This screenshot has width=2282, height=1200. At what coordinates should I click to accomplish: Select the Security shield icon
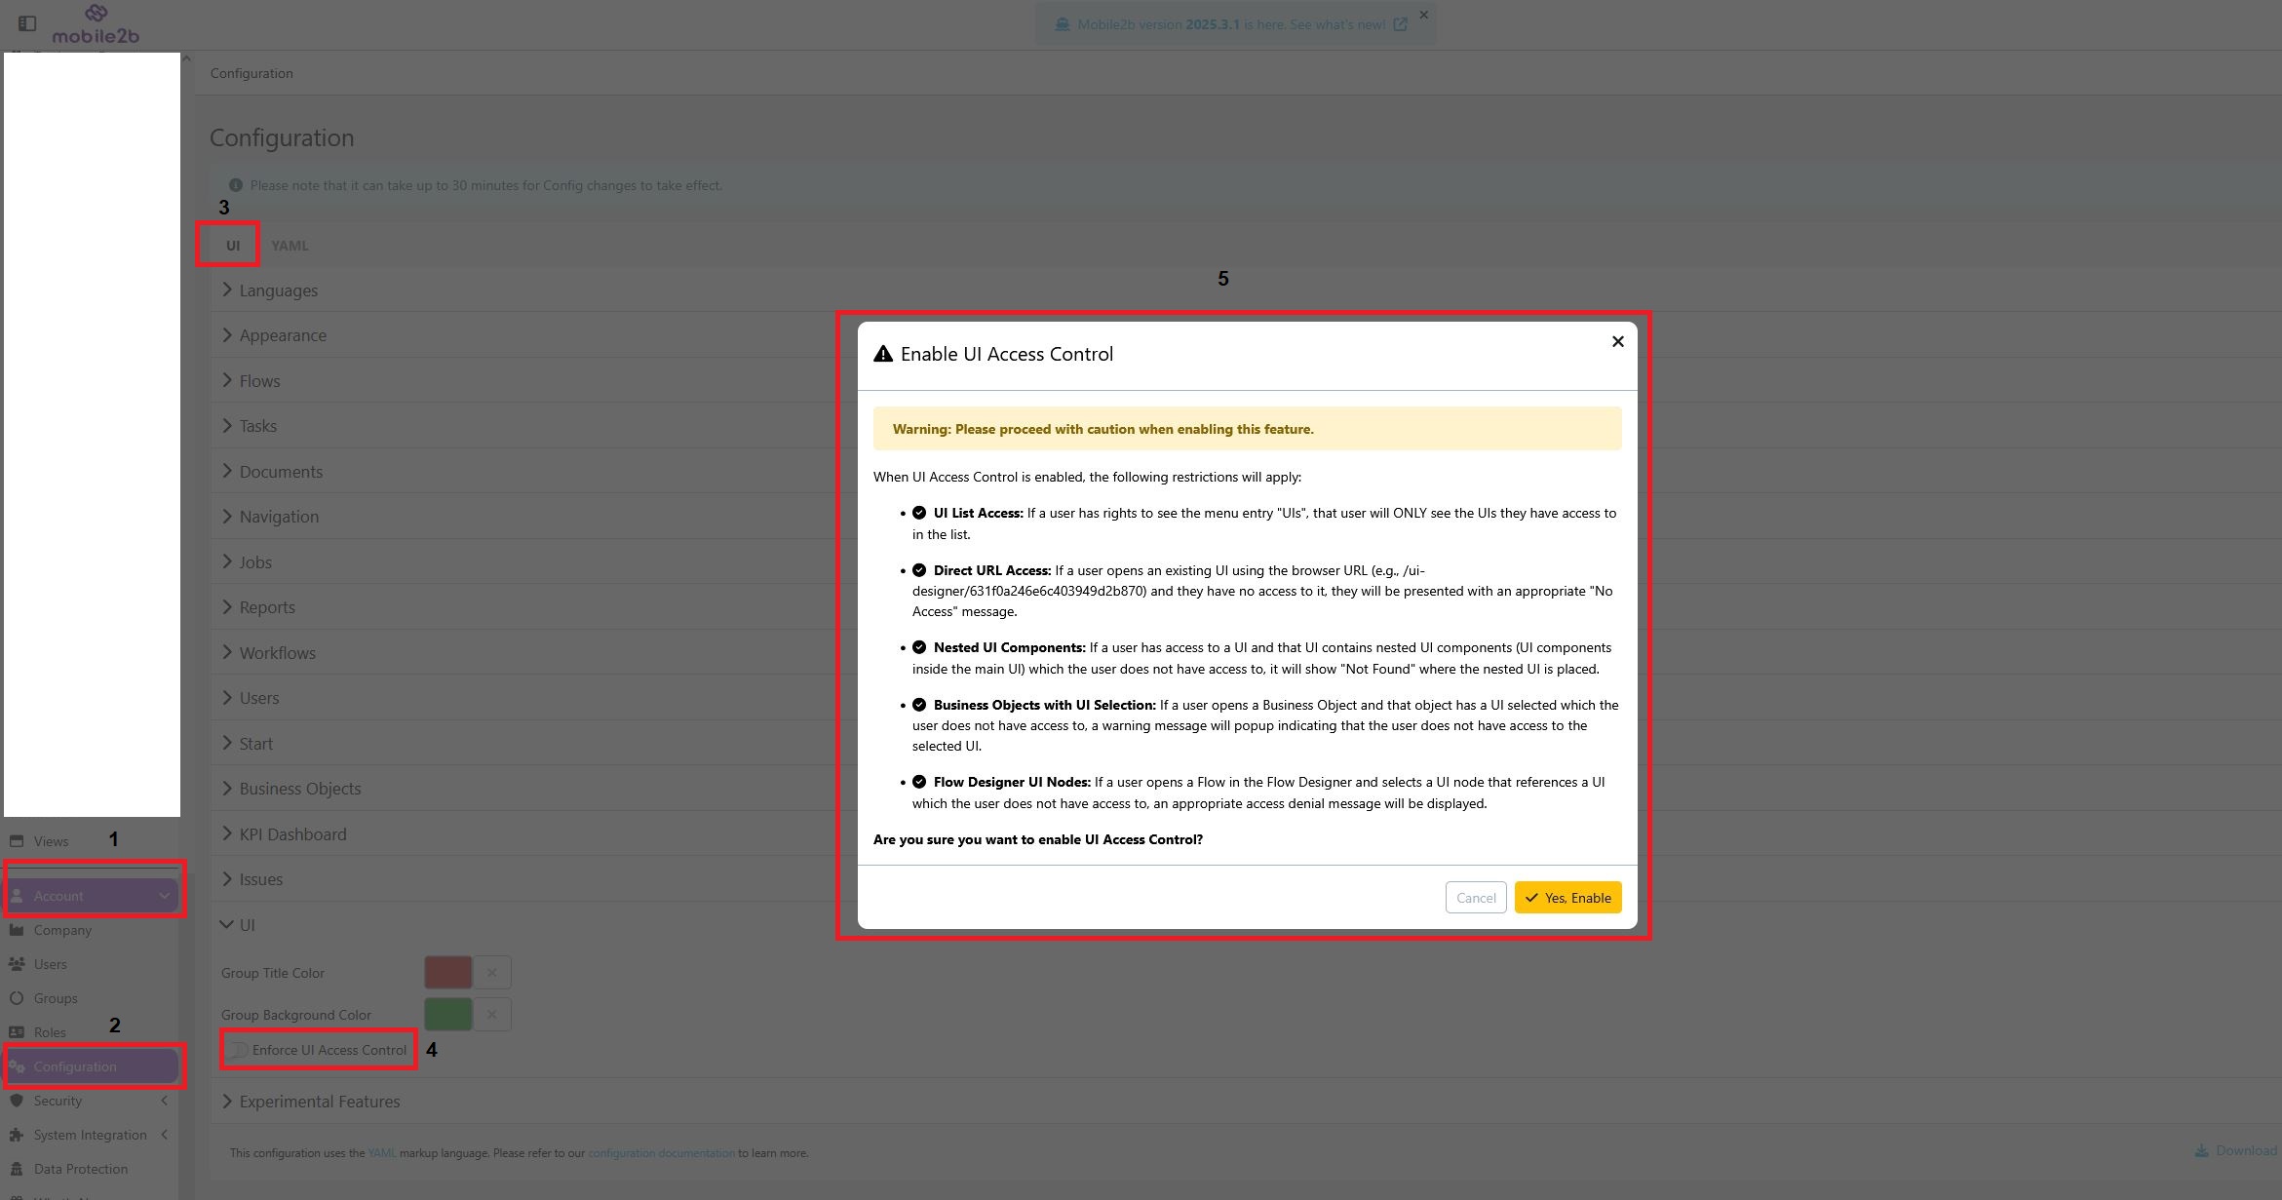tap(18, 1100)
